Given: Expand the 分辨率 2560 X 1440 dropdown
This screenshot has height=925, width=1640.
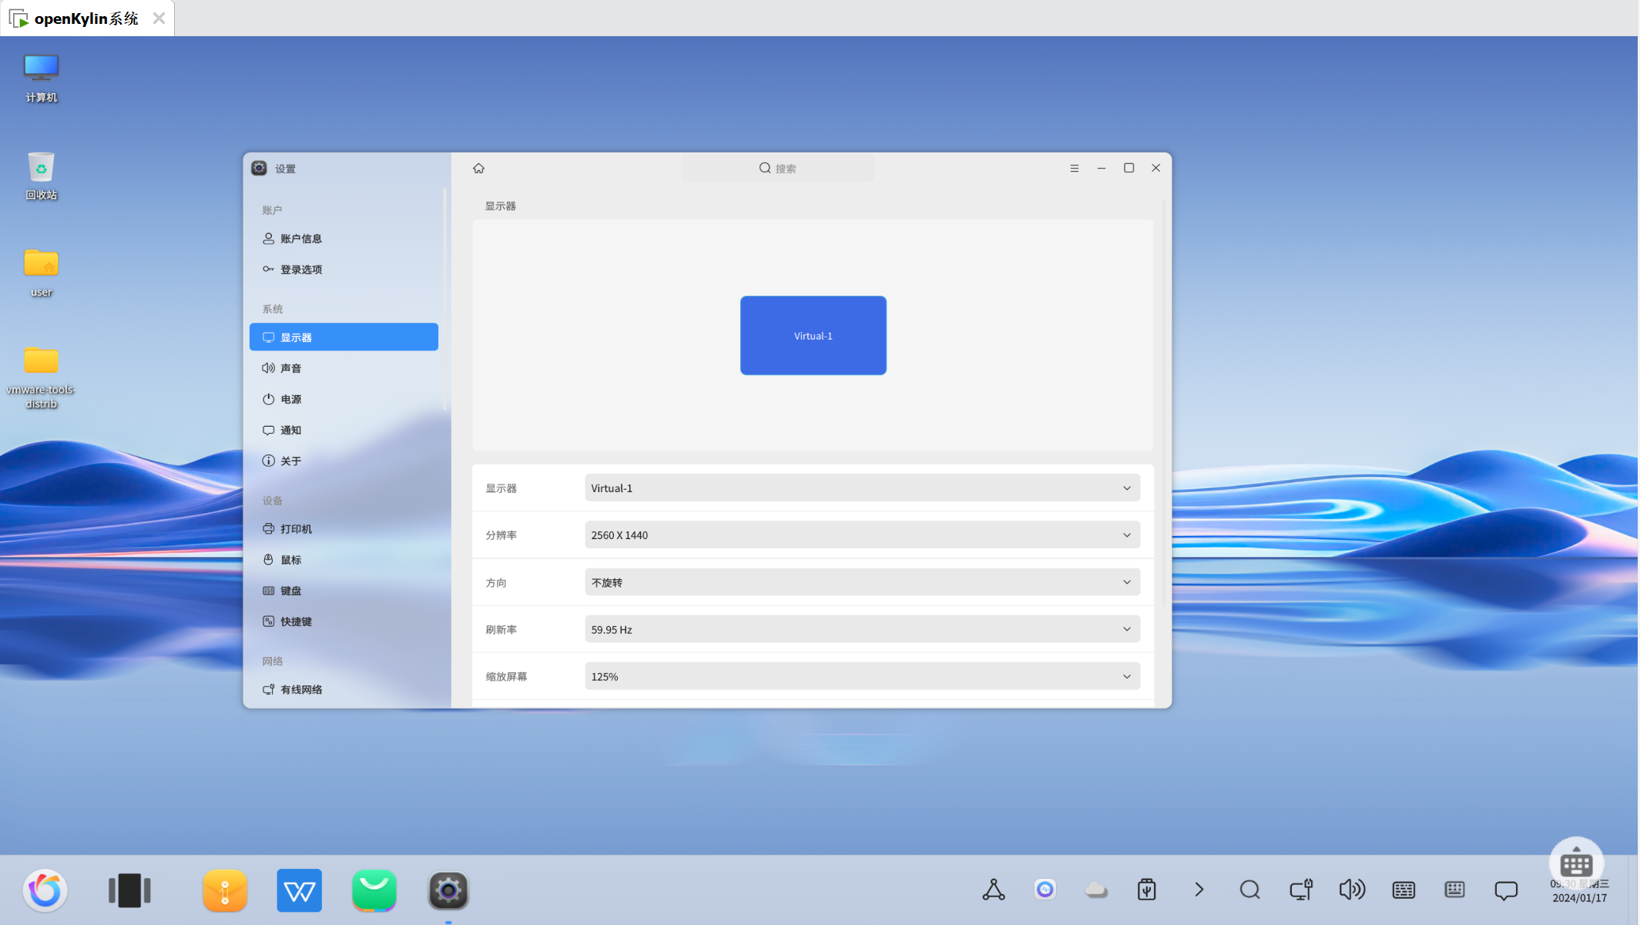Looking at the screenshot, I should (862, 535).
